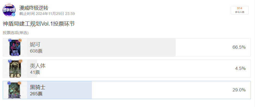
Task: Choose the 黑骑士 poll option name
Action: click(38, 87)
